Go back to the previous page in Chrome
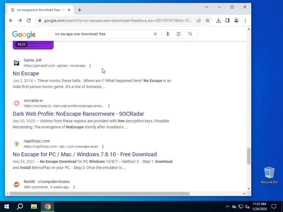This screenshot has width=283, height=212. coord(11,20)
